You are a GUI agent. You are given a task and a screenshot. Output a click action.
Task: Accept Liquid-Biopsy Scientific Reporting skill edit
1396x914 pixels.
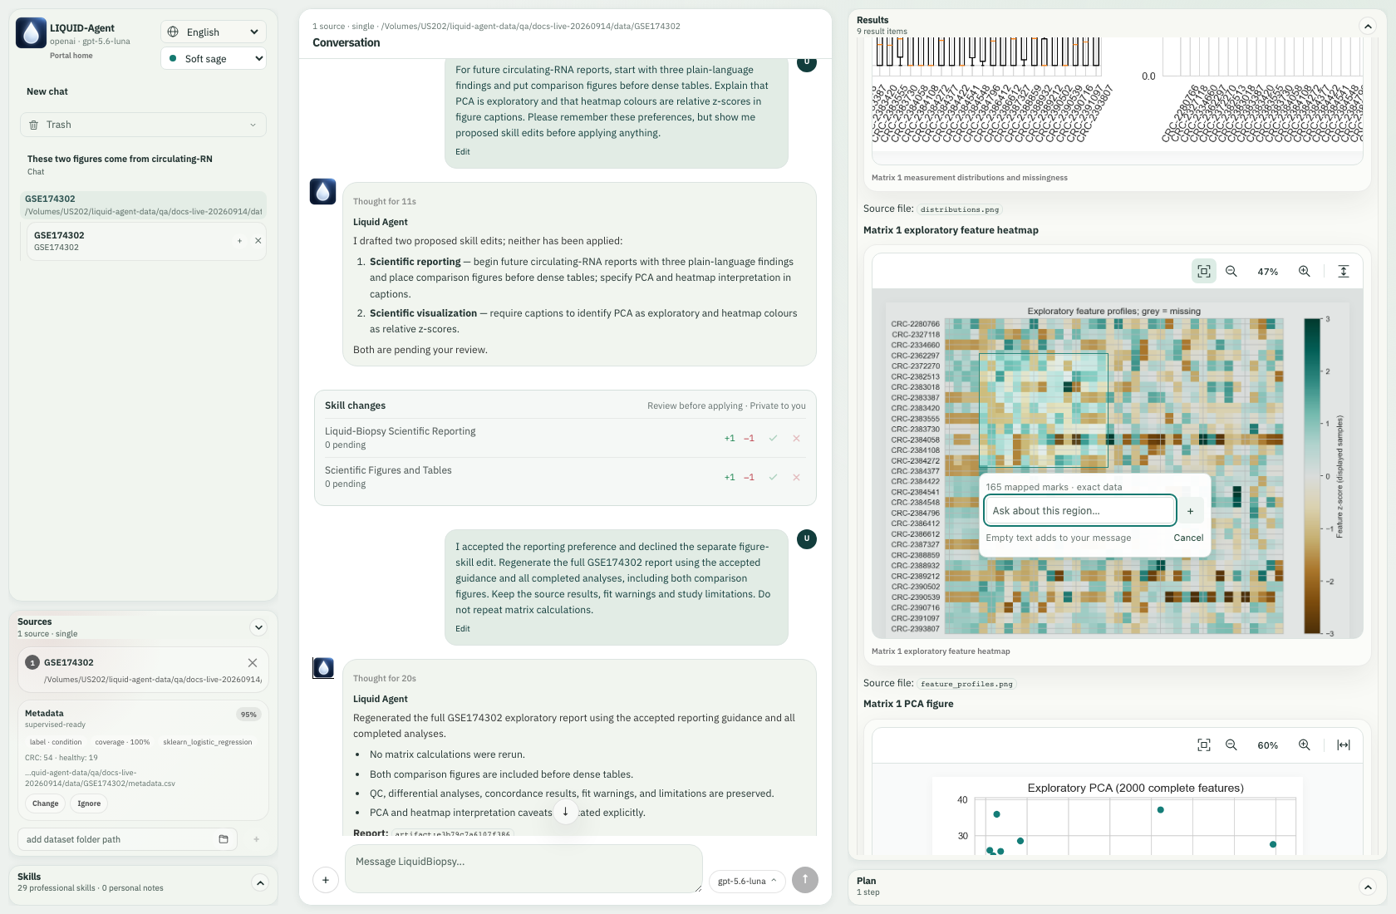tap(773, 438)
